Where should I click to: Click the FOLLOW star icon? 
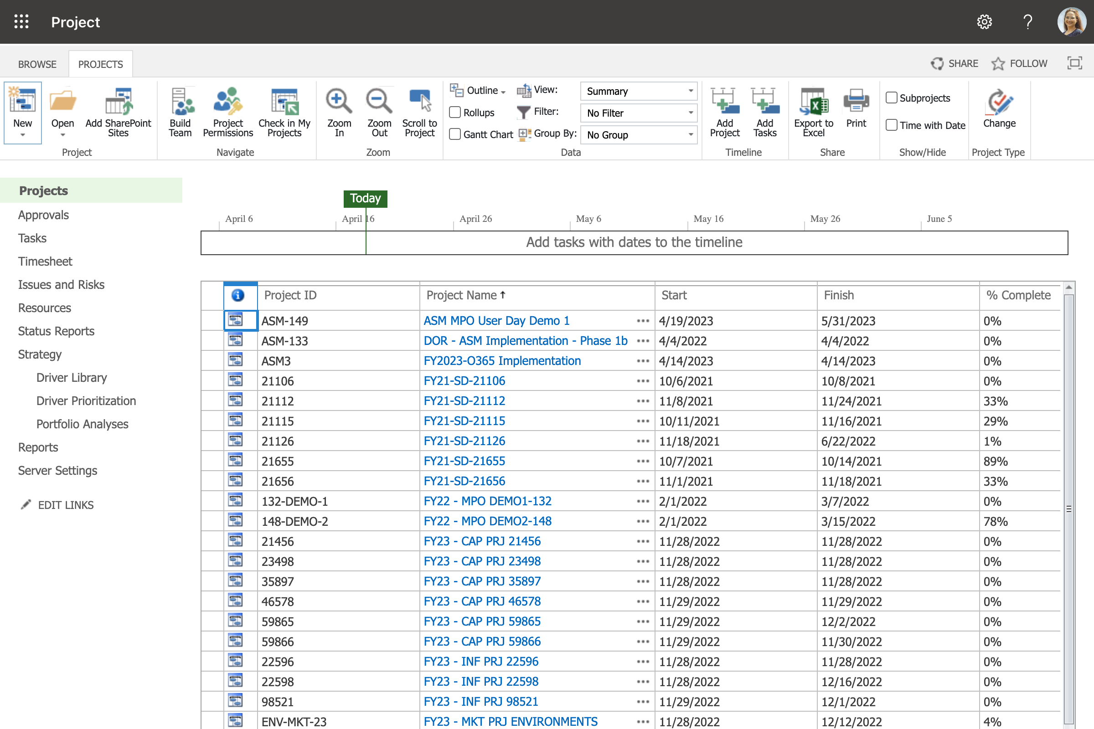click(x=998, y=63)
